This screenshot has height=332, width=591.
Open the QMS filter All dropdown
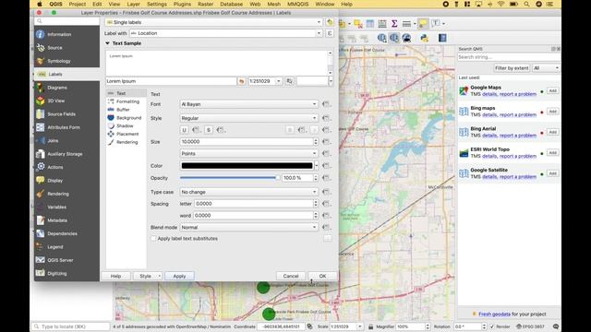546,68
